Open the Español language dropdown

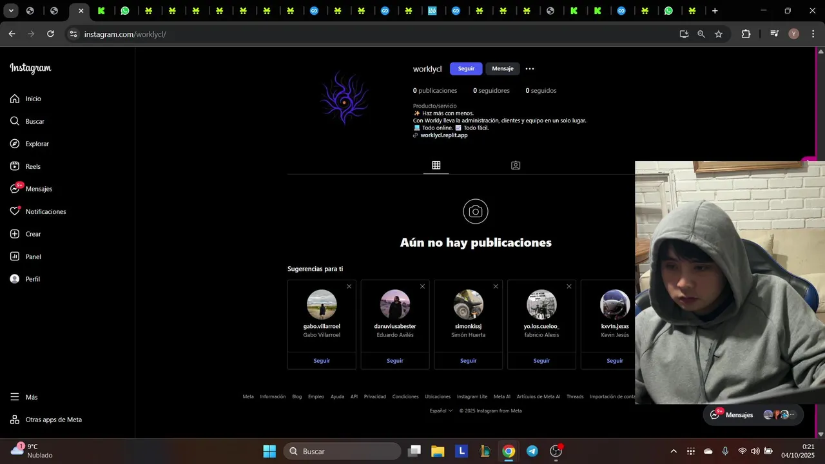click(x=441, y=411)
